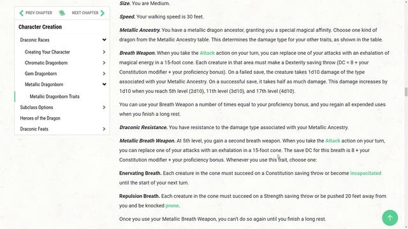
Task: Click the green scroll-to-top arrow button
Action: click(x=390, y=218)
